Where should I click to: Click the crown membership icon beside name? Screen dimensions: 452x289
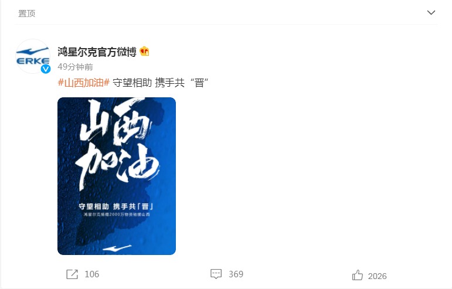(144, 51)
